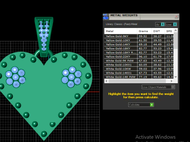The image size is (190, 142).
Task: Click the SPG column header
Action: pyautogui.click(x=169, y=31)
